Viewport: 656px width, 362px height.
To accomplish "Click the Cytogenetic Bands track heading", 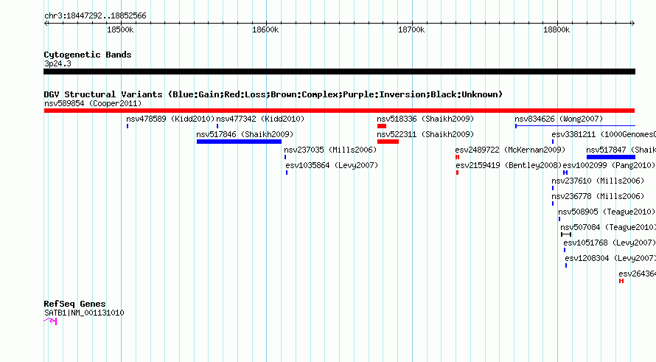I will [88, 55].
